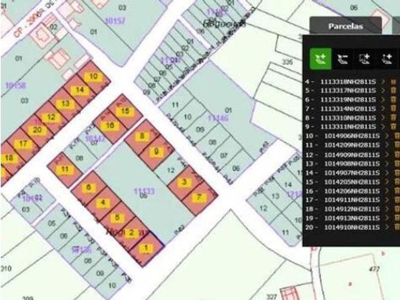Click yellow marker 10 on the map
The image size is (400, 300).
[x=93, y=76]
